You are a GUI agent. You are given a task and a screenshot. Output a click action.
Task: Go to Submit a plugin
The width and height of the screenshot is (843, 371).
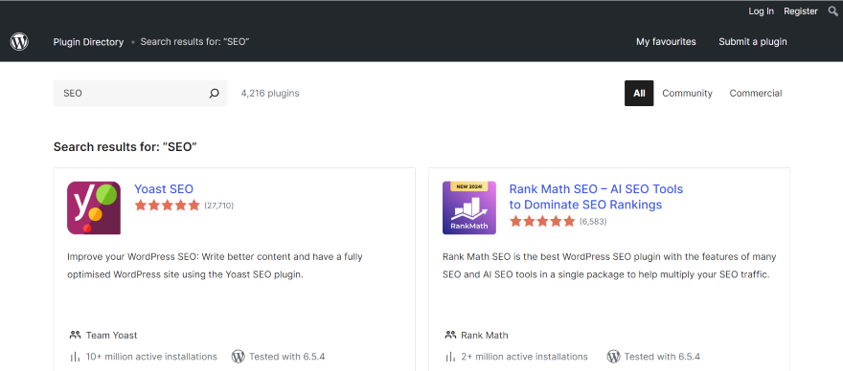coord(753,42)
